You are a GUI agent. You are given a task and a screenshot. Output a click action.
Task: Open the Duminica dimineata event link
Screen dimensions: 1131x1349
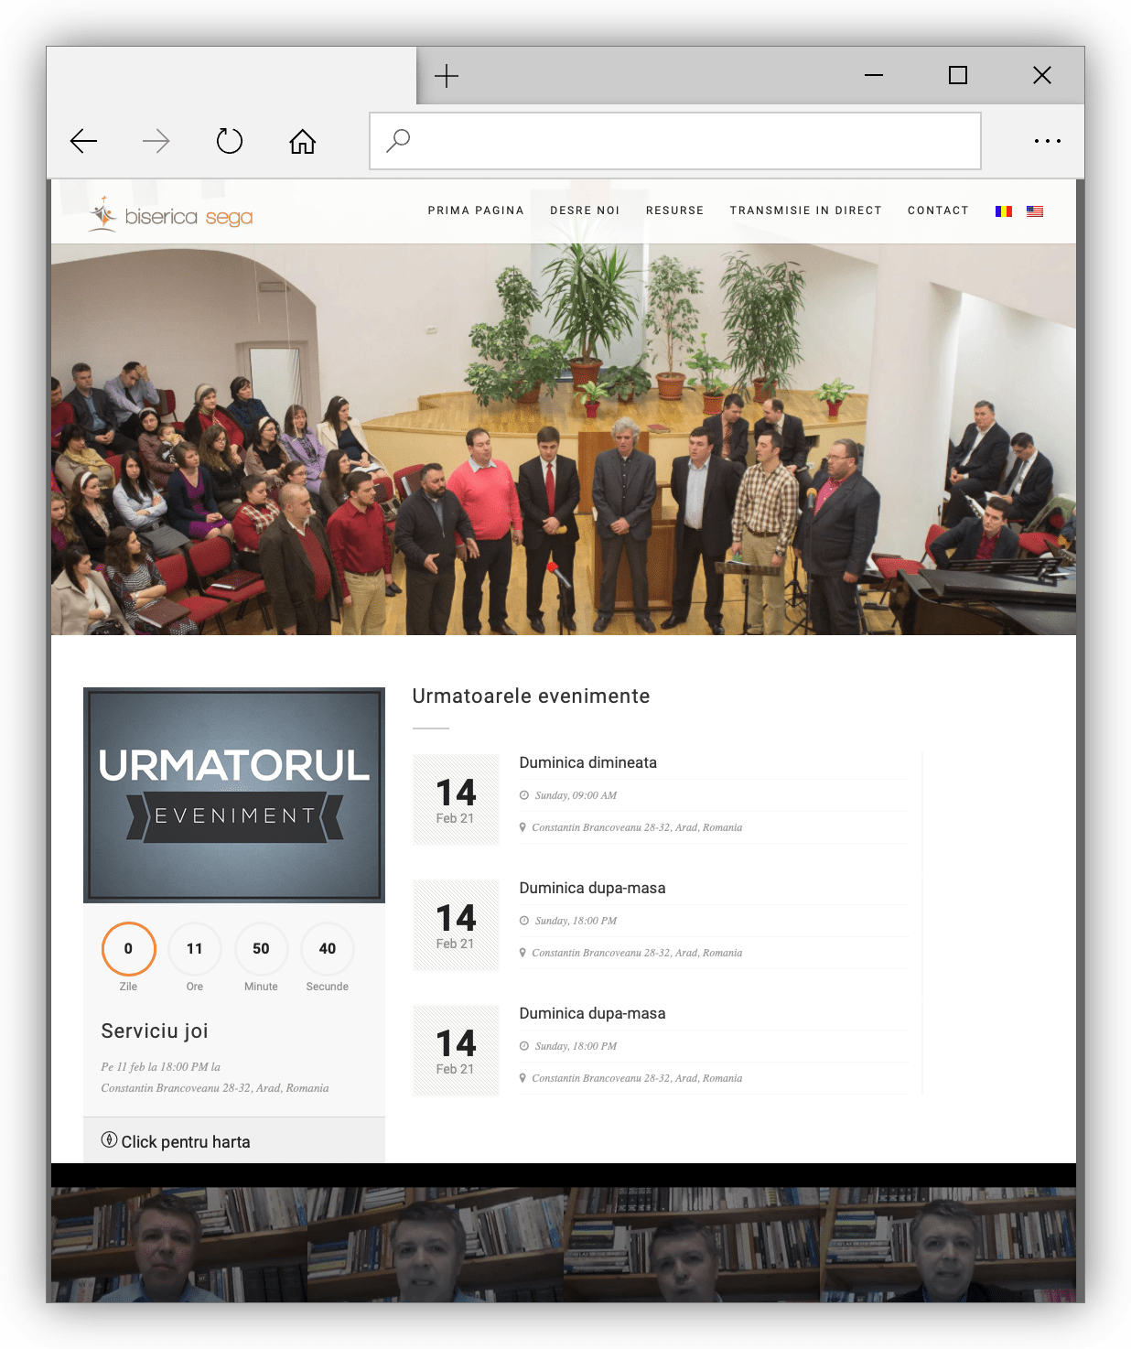[x=588, y=762]
